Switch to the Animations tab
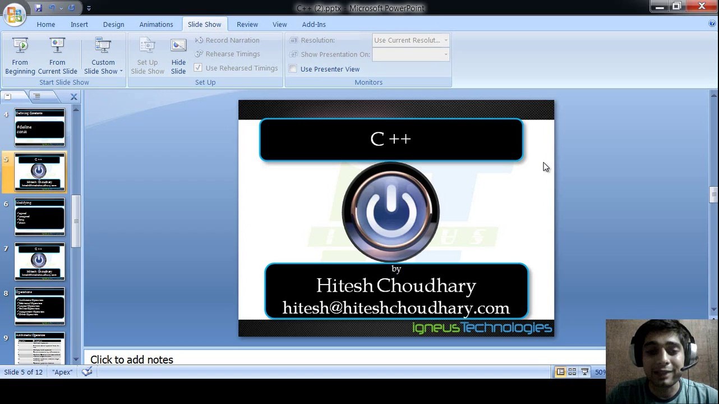This screenshot has width=719, height=404. 156,24
